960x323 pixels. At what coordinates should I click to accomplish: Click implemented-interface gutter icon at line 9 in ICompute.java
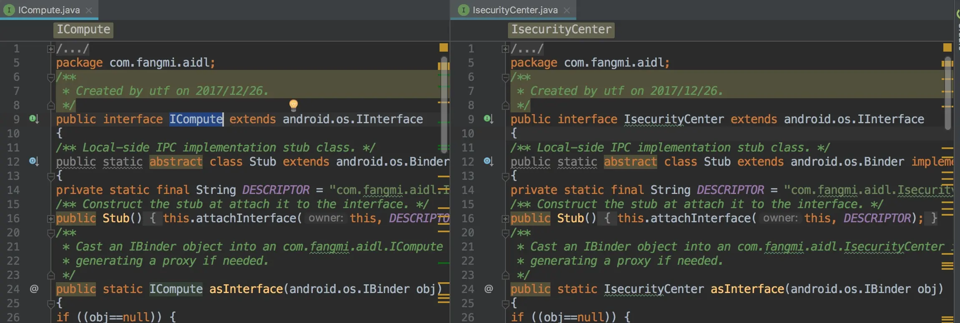34,119
